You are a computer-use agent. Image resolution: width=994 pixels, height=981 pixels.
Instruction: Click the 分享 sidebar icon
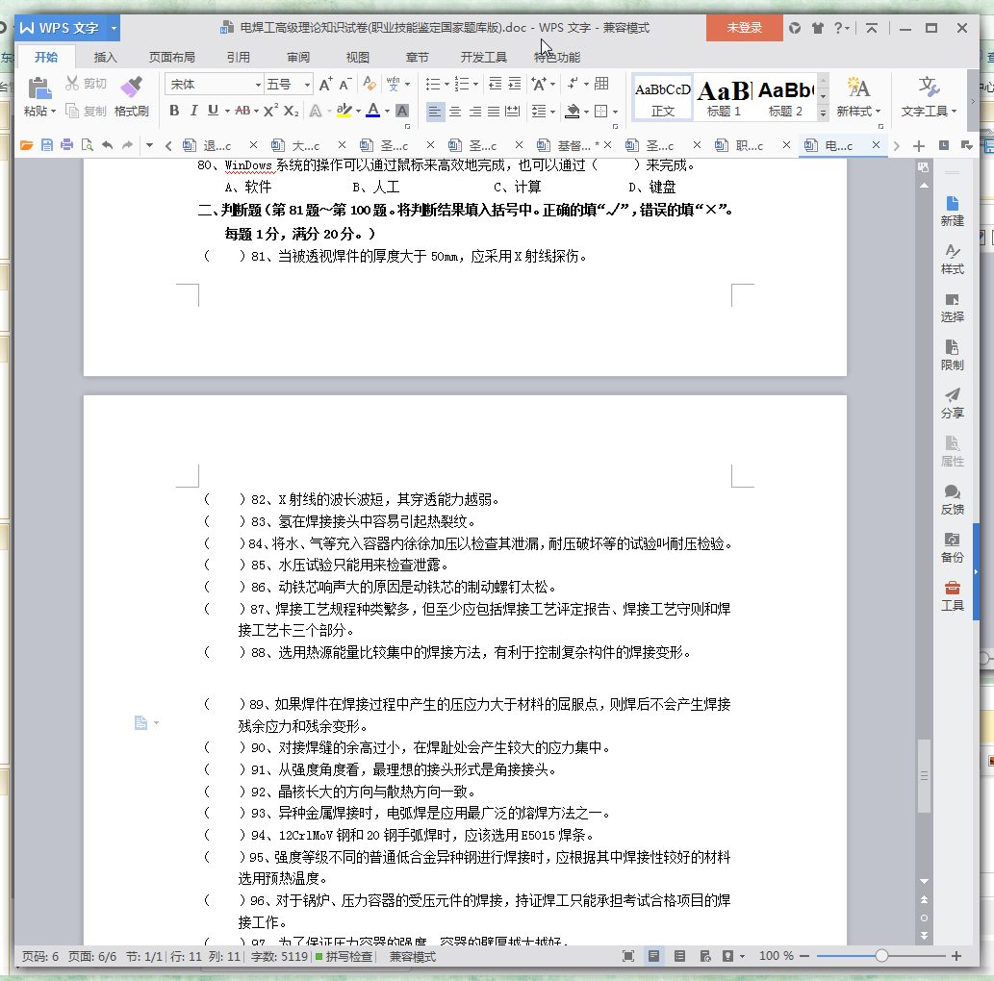tap(953, 403)
